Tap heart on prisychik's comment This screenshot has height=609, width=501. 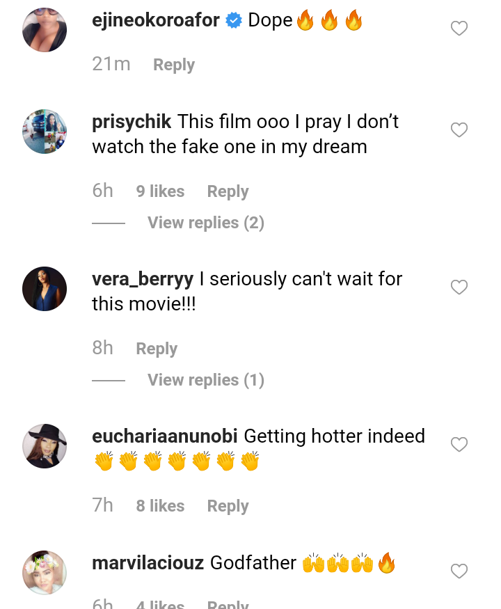pos(459,130)
